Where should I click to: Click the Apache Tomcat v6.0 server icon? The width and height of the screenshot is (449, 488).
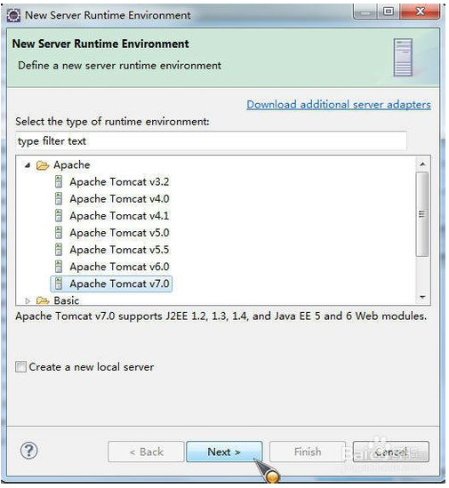coord(59,267)
